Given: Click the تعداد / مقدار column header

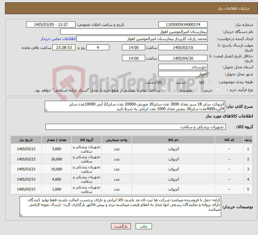Looking at the screenshot, I should coord(56,140).
